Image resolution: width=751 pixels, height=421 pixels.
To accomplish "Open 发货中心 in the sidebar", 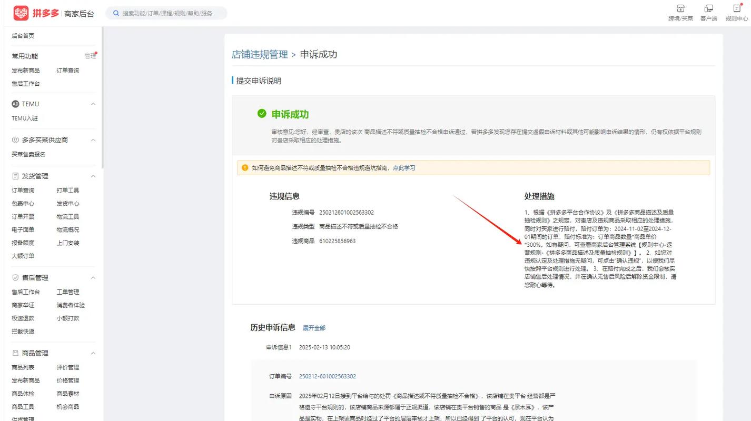I will coord(68,204).
